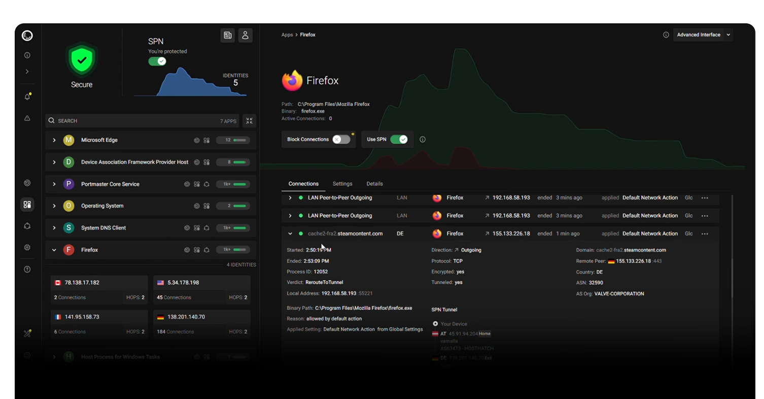
Task: Open Global Settings via the sidebar gear icon
Action: pos(27,247)
